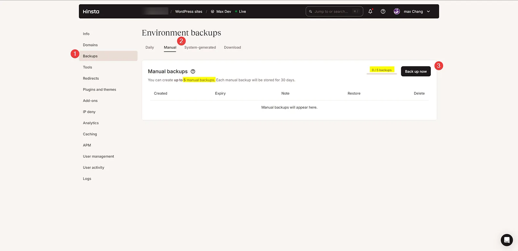Click the search magnifier icon
This screenshot has width=518, height=251.
pos(310,11)
